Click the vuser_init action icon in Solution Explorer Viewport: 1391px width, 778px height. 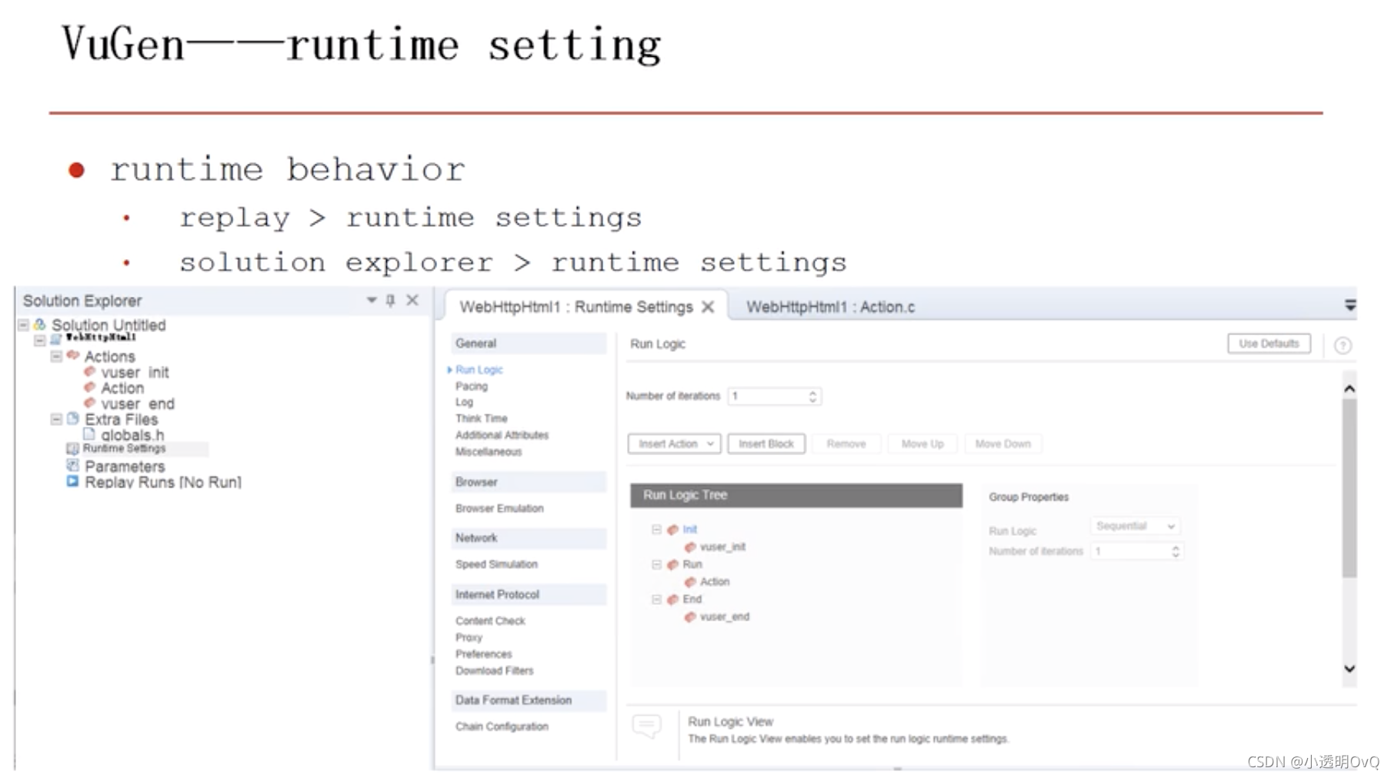89,371
